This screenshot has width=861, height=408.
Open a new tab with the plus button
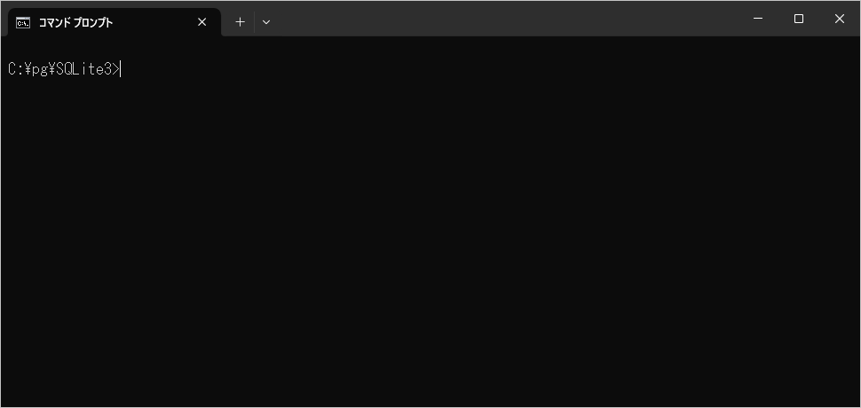tap(240, 22)
